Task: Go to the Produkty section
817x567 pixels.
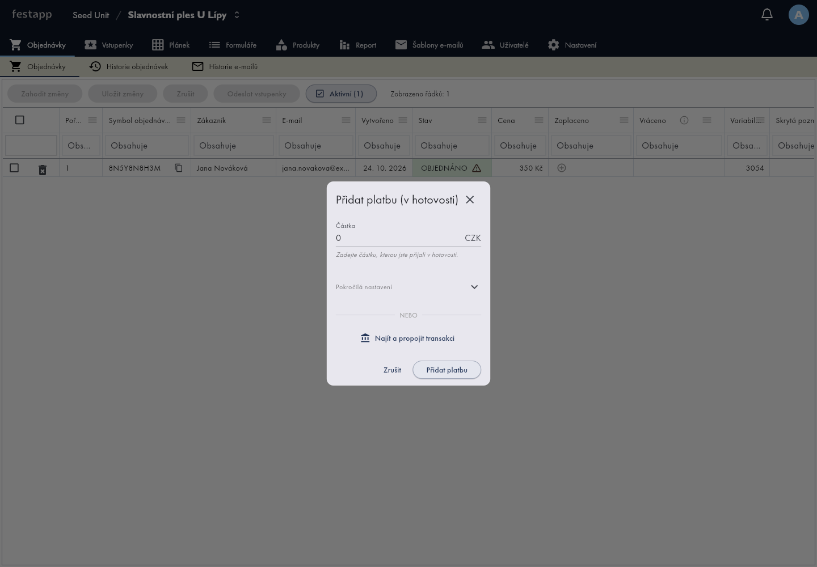Action: point(298,45)
